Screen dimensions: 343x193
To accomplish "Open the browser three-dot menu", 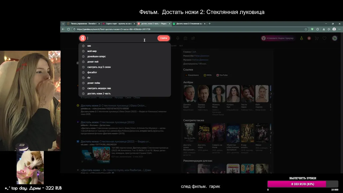I will point(340,29).
